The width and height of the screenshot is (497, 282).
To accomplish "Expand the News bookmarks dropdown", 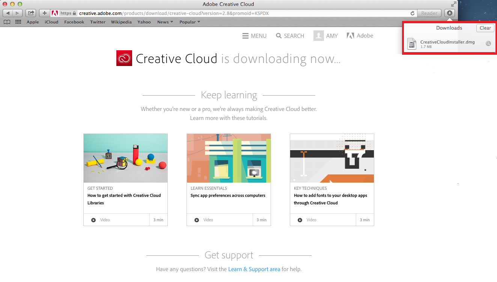I will [x=165, y=22].
